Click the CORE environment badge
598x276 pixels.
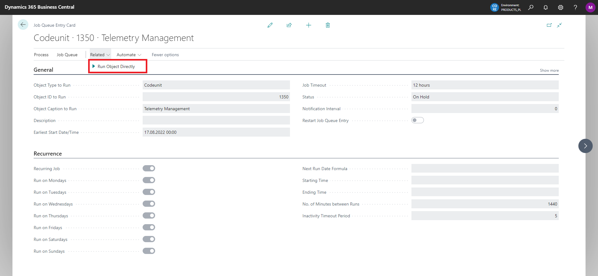pos(494,7)
